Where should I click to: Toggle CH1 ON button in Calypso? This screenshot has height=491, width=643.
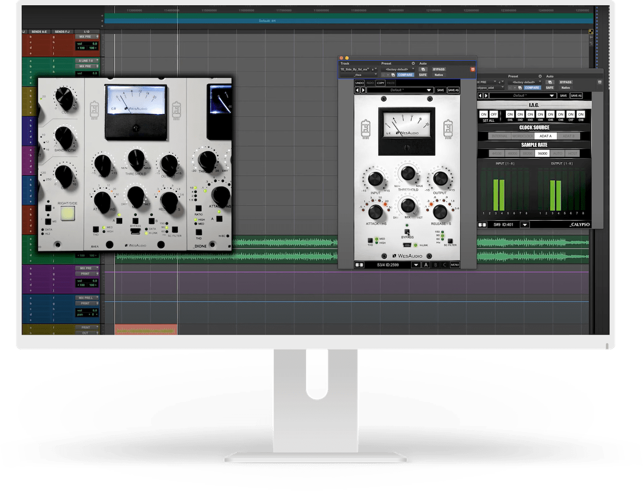tap(510, 114)
